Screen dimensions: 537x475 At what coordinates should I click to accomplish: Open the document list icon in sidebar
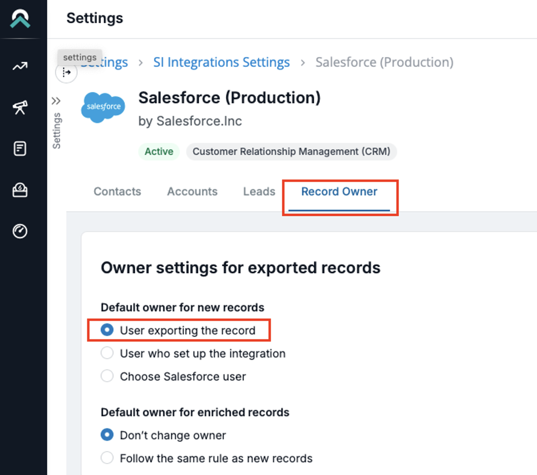(20, 148)
